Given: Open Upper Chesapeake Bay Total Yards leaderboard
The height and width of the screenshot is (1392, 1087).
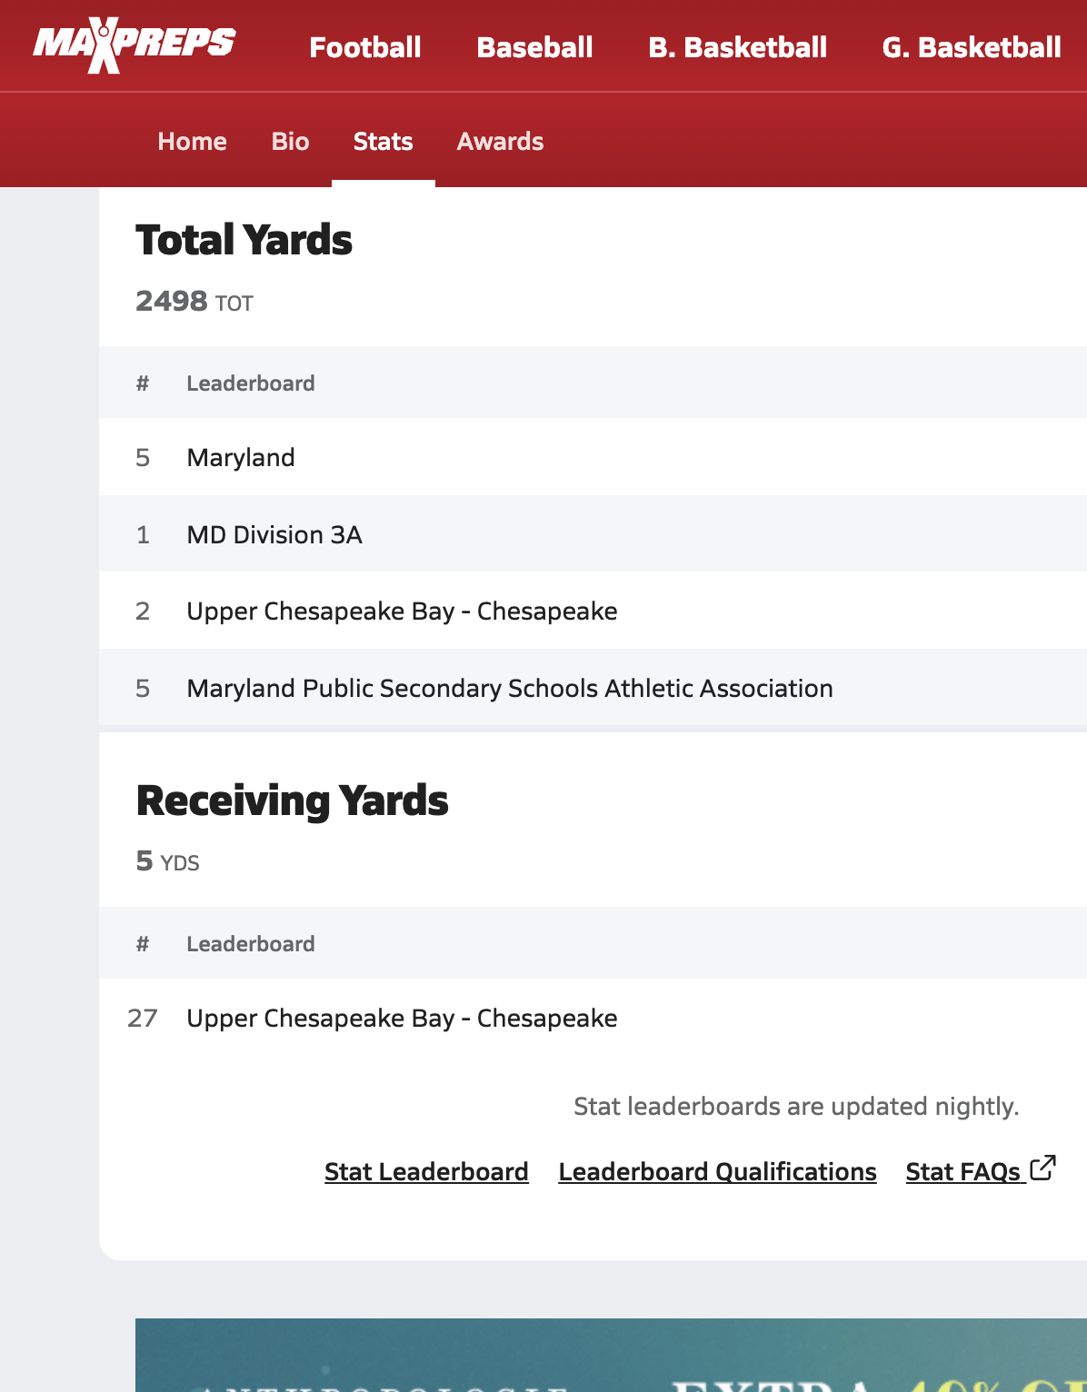Looking at the screenshot, I should [402, 611].
